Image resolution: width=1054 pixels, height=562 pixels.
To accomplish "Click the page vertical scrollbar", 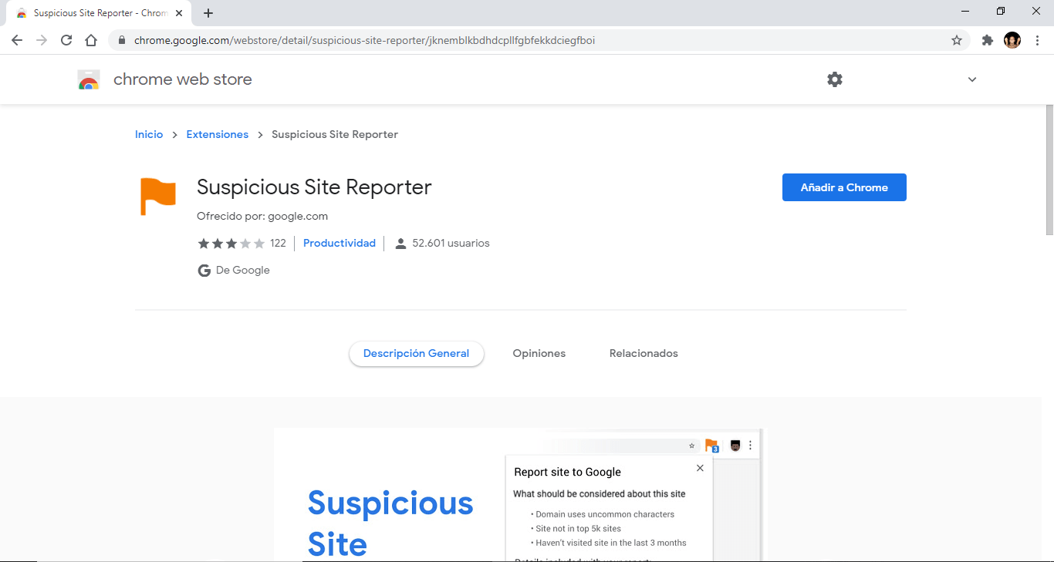I will [1049, 170].
